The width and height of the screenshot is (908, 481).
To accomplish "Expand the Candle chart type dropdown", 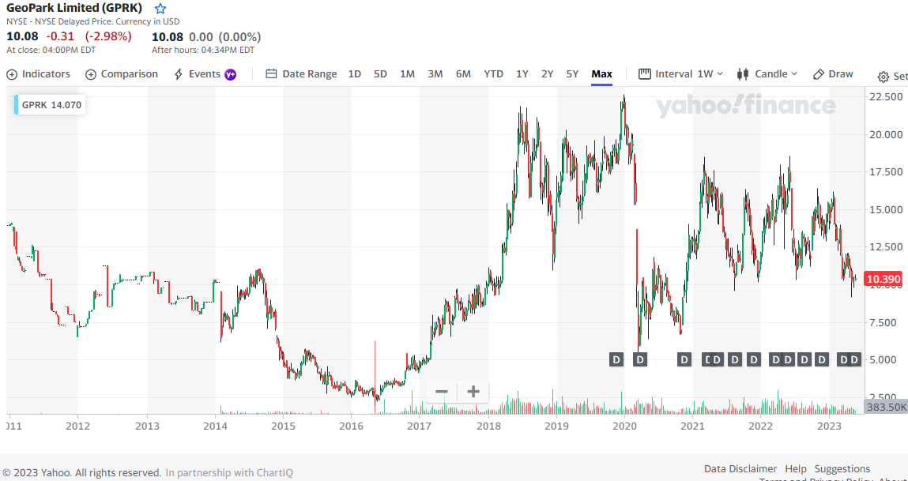I will (767, 74).
